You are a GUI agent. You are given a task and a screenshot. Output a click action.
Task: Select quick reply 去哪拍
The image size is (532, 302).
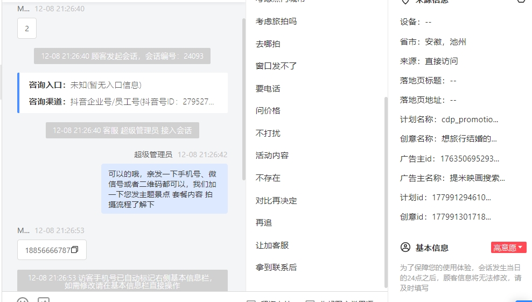tap(268, 44)
